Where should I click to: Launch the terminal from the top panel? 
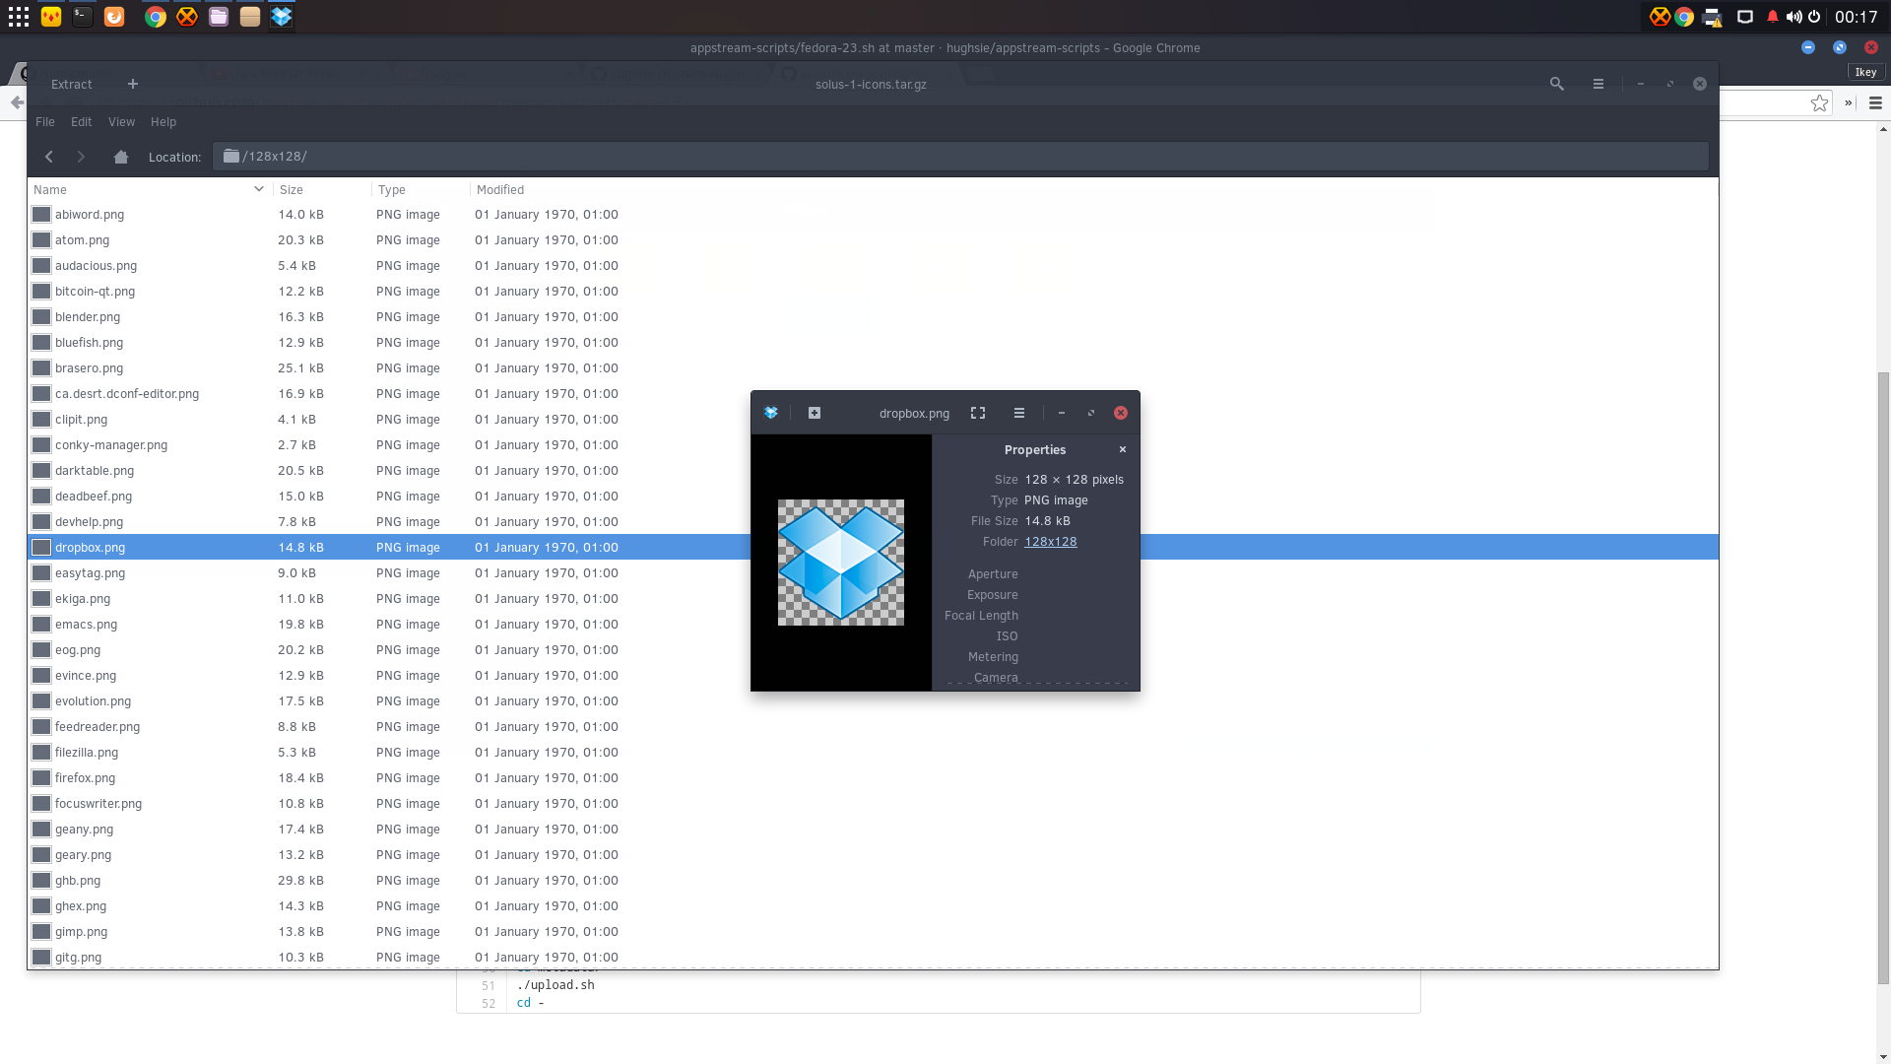[x=83, y=17]
